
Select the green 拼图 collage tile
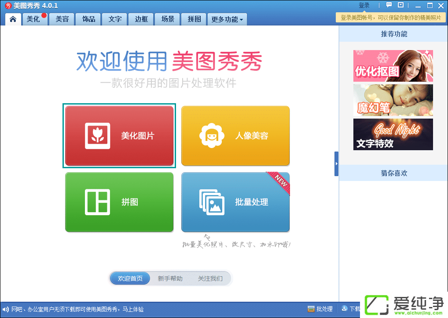coord(119,202)
